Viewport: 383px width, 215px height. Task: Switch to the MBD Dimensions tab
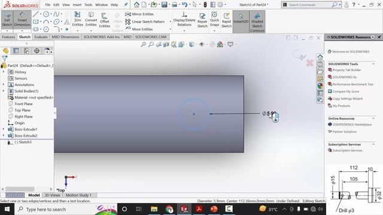[x=65, y=37]
